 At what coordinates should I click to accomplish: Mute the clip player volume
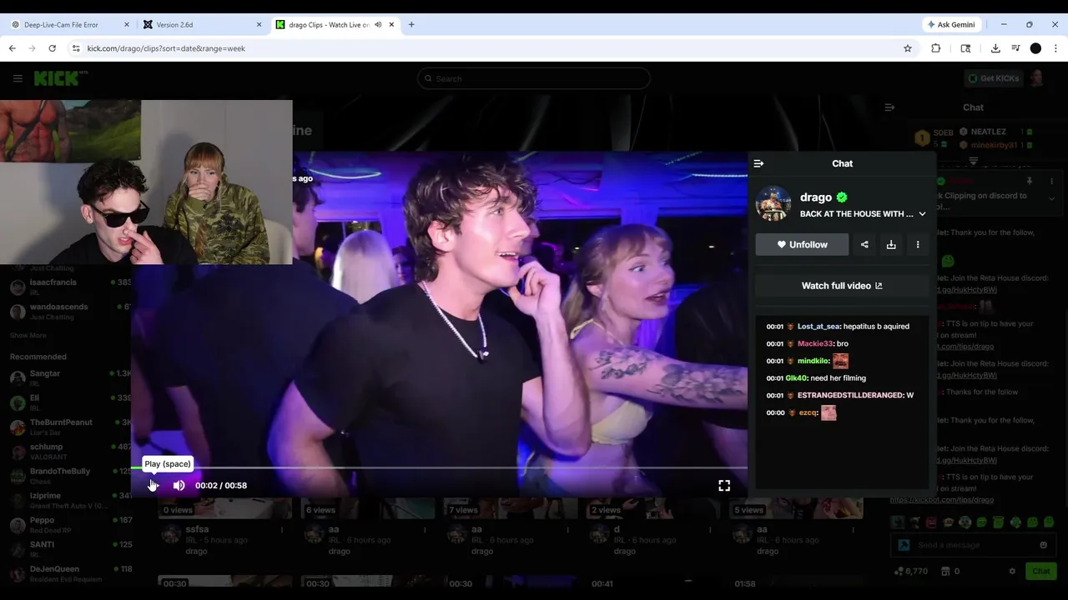pyautogui.click(x=179, y=485)
